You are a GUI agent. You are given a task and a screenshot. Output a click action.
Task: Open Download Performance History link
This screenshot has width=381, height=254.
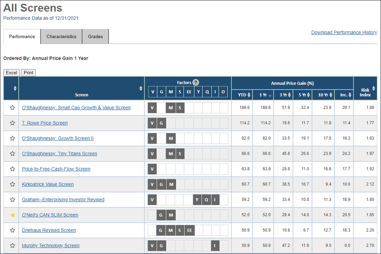pyautogui.click(x=344, y=32)
